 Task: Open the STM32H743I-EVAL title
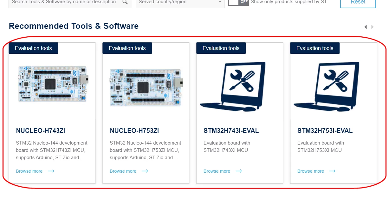pos(231,131)
